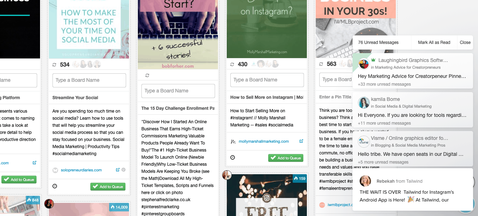Close the unread messages panel
Image resolution: width=478 pixels, height=216 pixels.
click(465, 42)
